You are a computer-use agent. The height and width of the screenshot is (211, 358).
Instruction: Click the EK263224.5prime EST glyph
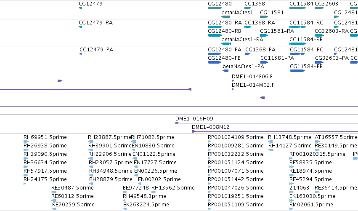[125, 209]
